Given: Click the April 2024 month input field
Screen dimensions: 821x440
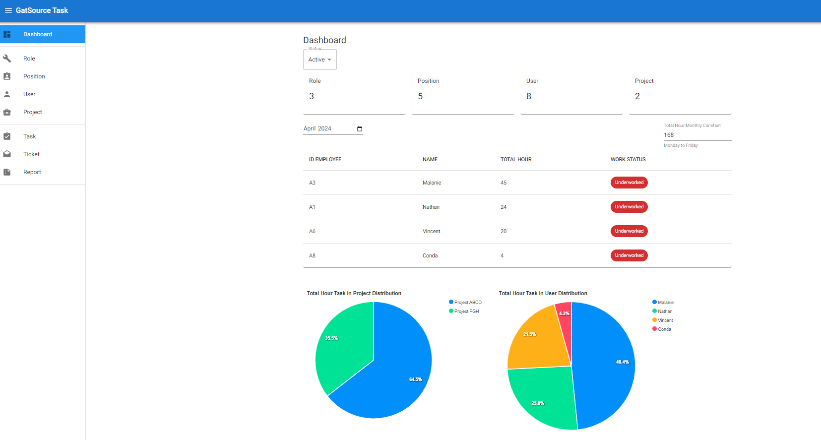Looking at the screenshot, I should (333, 128).
